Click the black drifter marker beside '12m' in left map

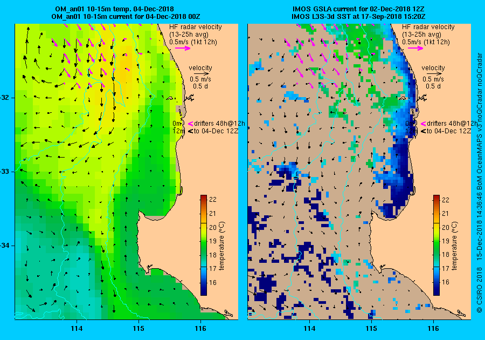click(x=191, y=131)
